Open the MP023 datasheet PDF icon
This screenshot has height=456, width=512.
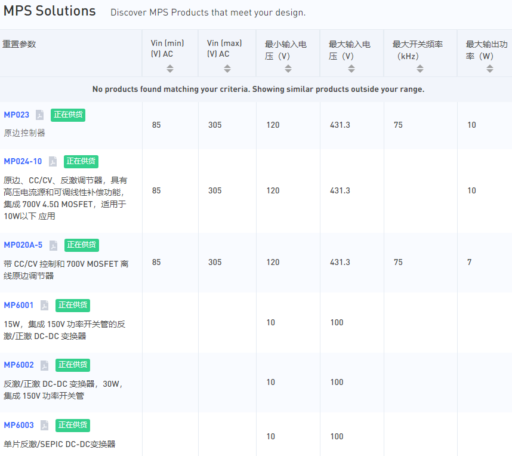point(40,115)
